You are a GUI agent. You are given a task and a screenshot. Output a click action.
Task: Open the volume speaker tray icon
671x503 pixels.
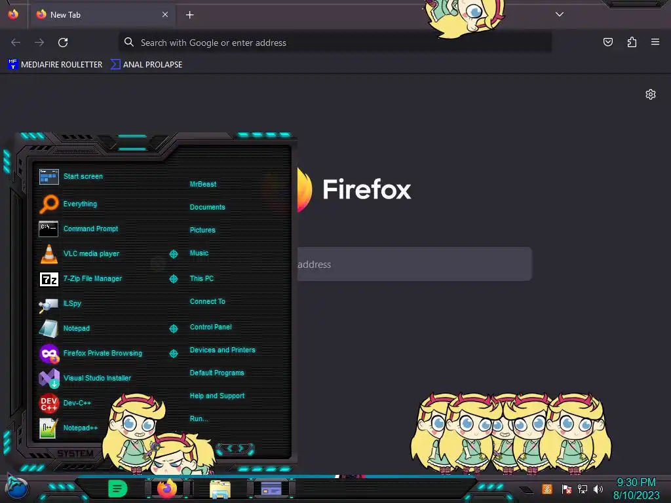click(x=598, y=489)
